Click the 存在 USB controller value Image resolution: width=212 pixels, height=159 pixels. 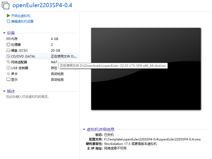(x=54, y=68)
